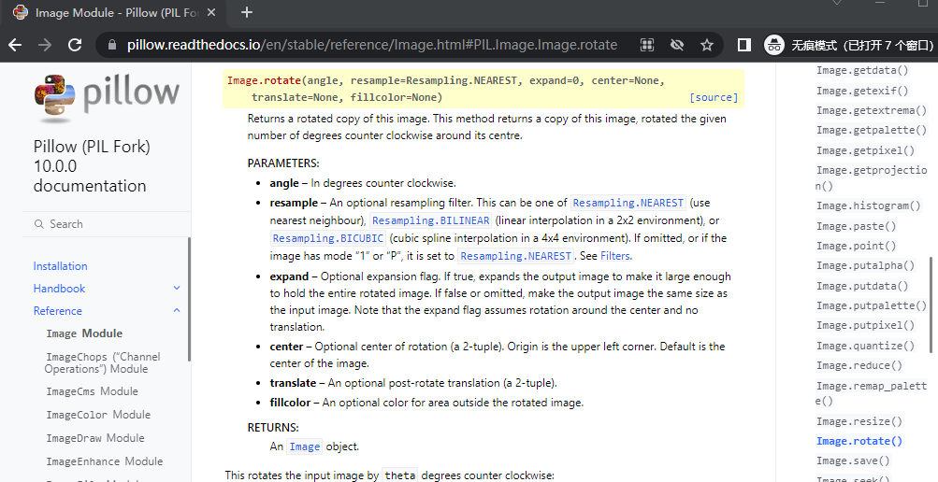Image resolution: width=938 pixels, height=482 pixels.
Task: Jump to Image.putdata() in the contents
Action: pos(862,286)
